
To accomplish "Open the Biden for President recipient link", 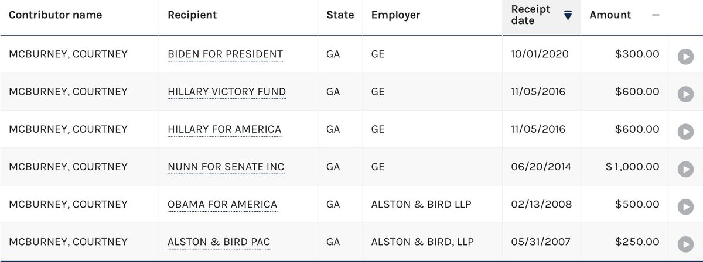I will click(225, 54).
